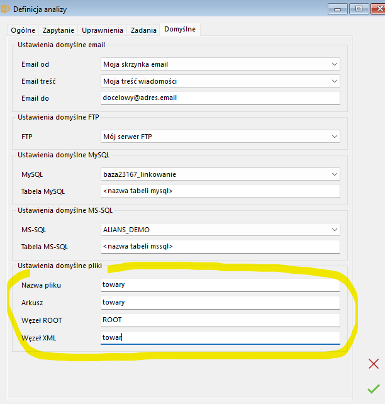Screen dimensions: 385x404
Task: Click into the Email do address field
Action: pos(220,98)
